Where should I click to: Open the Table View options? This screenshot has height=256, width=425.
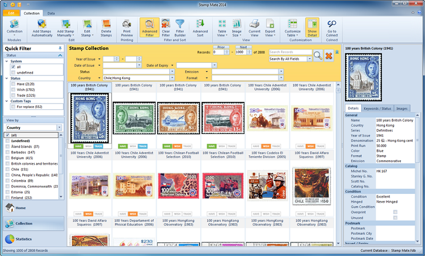pyautogui.click(x=222, y=28)
